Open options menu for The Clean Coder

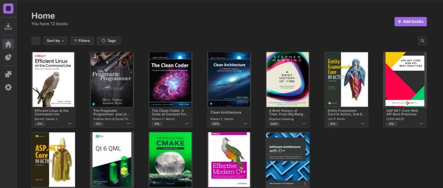187,124
